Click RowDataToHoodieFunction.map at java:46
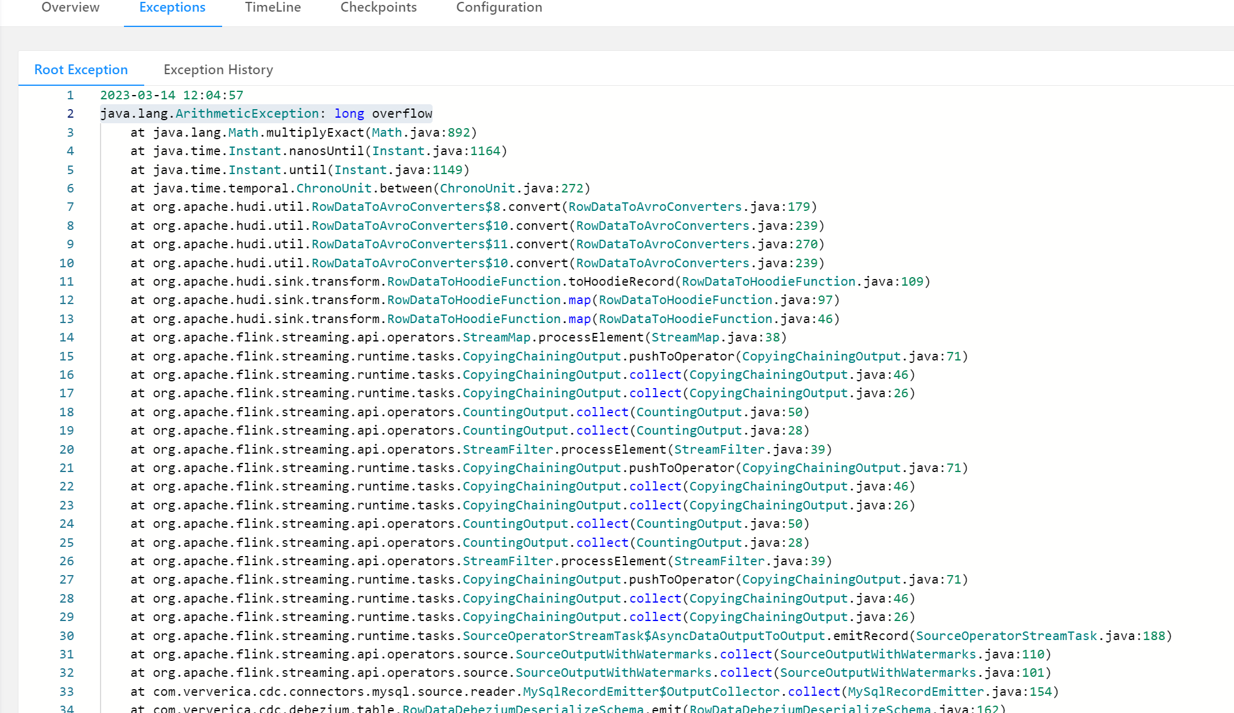Screen dimensions: 1234x713 click(x=485, y=319)
